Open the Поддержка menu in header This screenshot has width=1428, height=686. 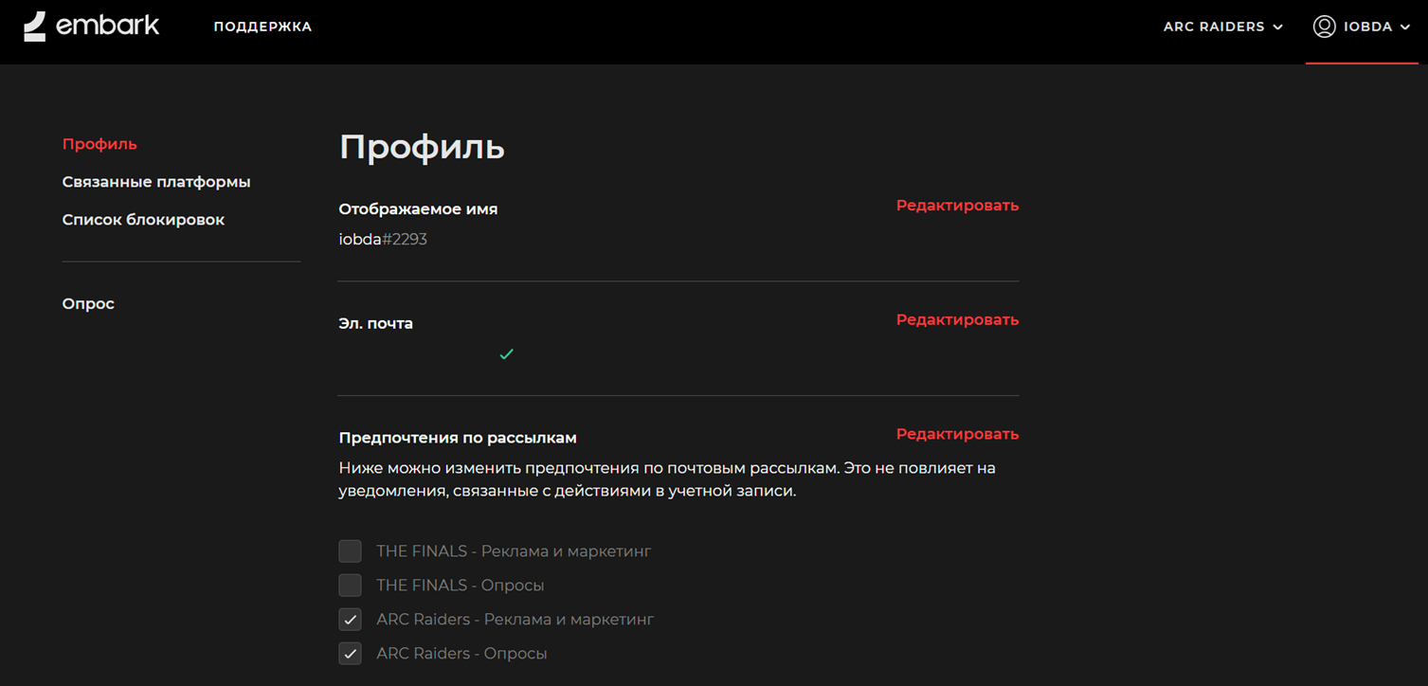coord(262,27)
